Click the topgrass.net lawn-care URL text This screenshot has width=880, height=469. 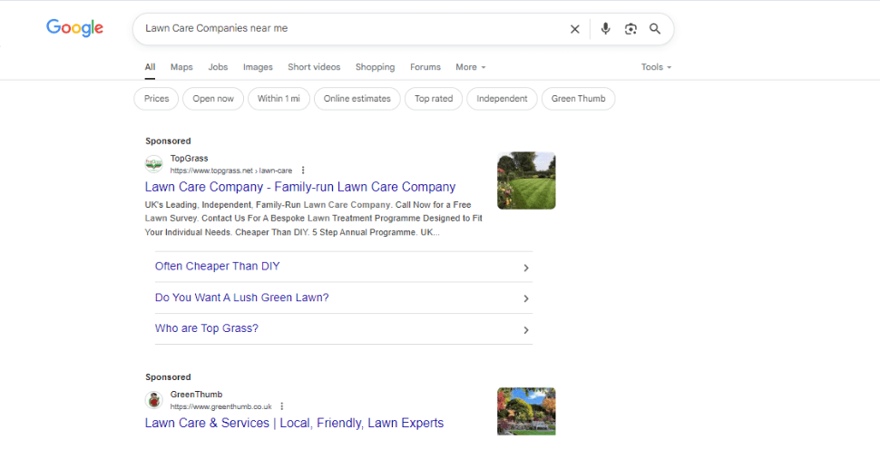[231, 171]
